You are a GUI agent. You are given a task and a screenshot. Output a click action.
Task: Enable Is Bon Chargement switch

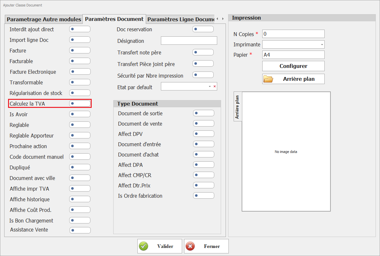click(x=80, y=220)
